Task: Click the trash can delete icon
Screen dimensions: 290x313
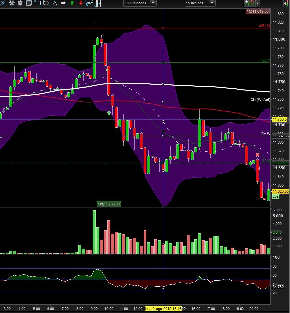Action: click(20, 3)
